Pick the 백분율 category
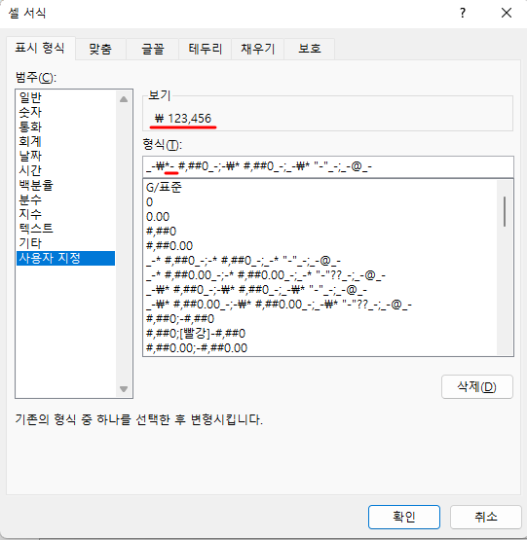Viewport: 527px width, 540px height. 65,185
